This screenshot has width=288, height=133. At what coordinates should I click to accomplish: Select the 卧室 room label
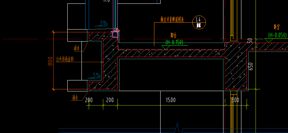pyautogui.click(x=277, y=27)
